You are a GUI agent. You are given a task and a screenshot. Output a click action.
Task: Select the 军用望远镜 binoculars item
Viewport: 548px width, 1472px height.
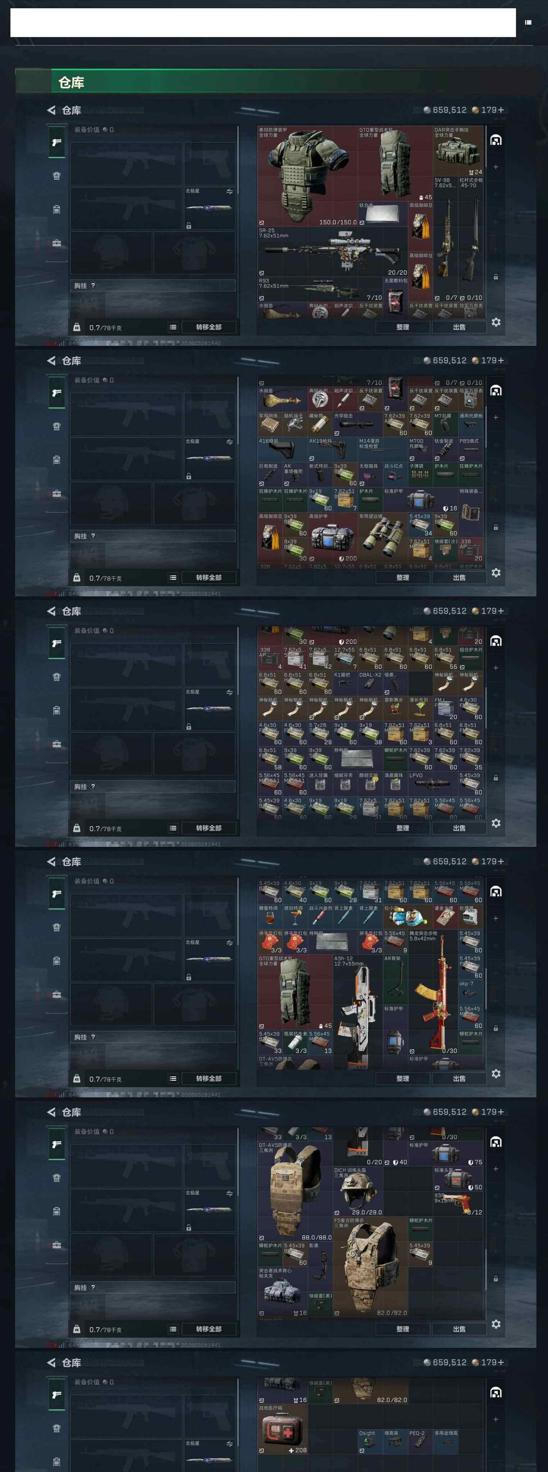(x=383, y=538)
